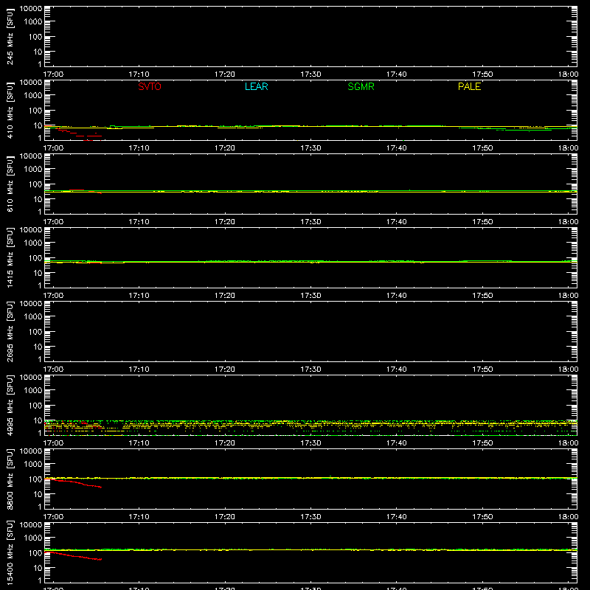
Task: Click the flat yellow-green trace in 610 MHz panel
Action: tap(310, 192)
